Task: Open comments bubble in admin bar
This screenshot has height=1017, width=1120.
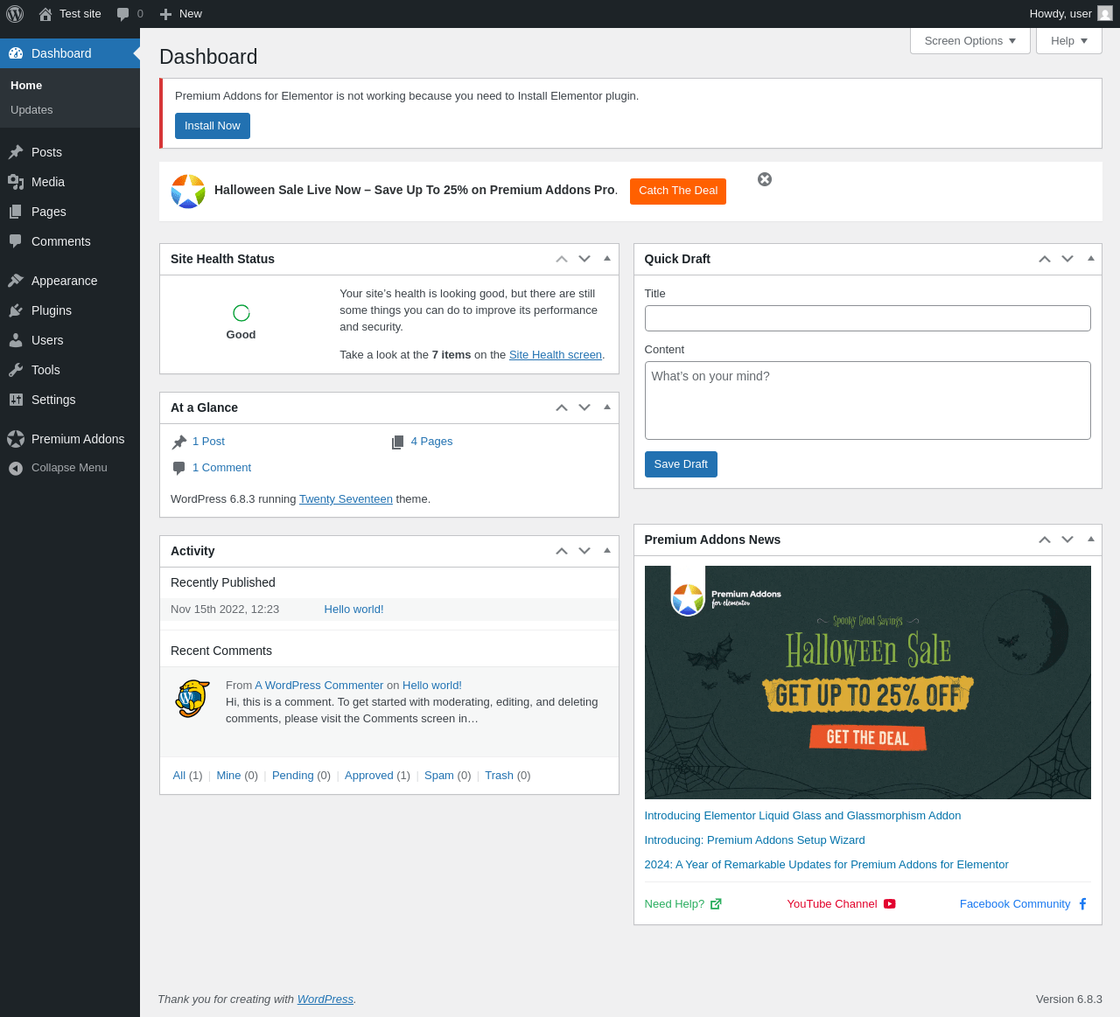Action: [123, 14]
